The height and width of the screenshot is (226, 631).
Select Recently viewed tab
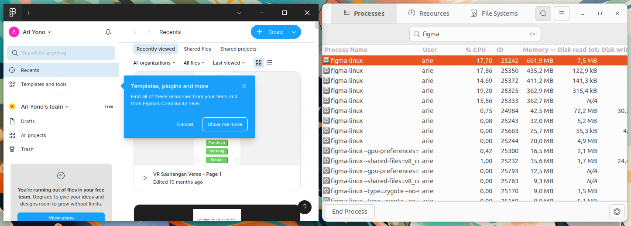tap(156, 49)
